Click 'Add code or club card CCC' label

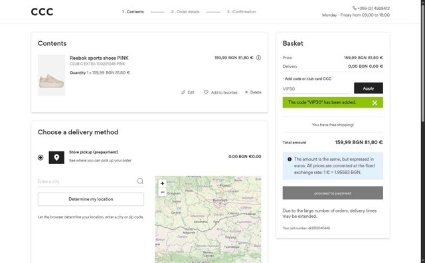coord(307,79)
